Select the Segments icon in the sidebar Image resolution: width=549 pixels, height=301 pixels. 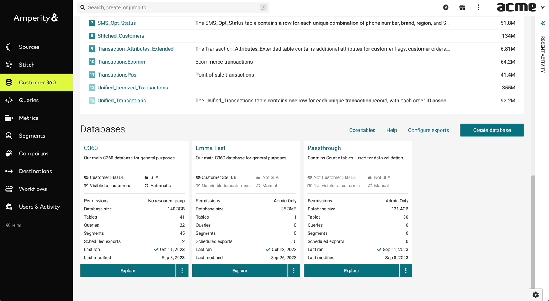(8, 136)
